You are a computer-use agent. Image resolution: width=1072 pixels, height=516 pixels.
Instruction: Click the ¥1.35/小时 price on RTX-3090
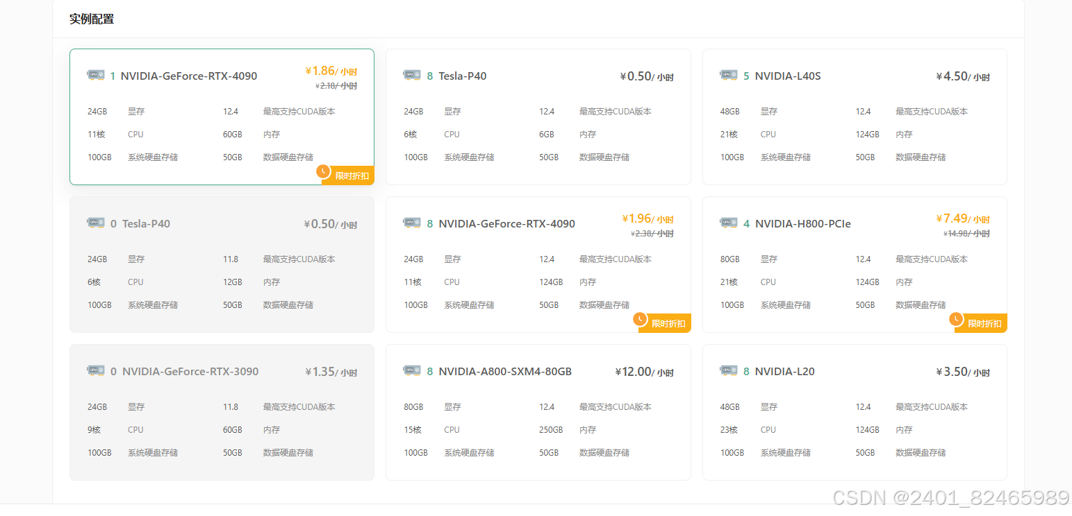click(331, 372)
